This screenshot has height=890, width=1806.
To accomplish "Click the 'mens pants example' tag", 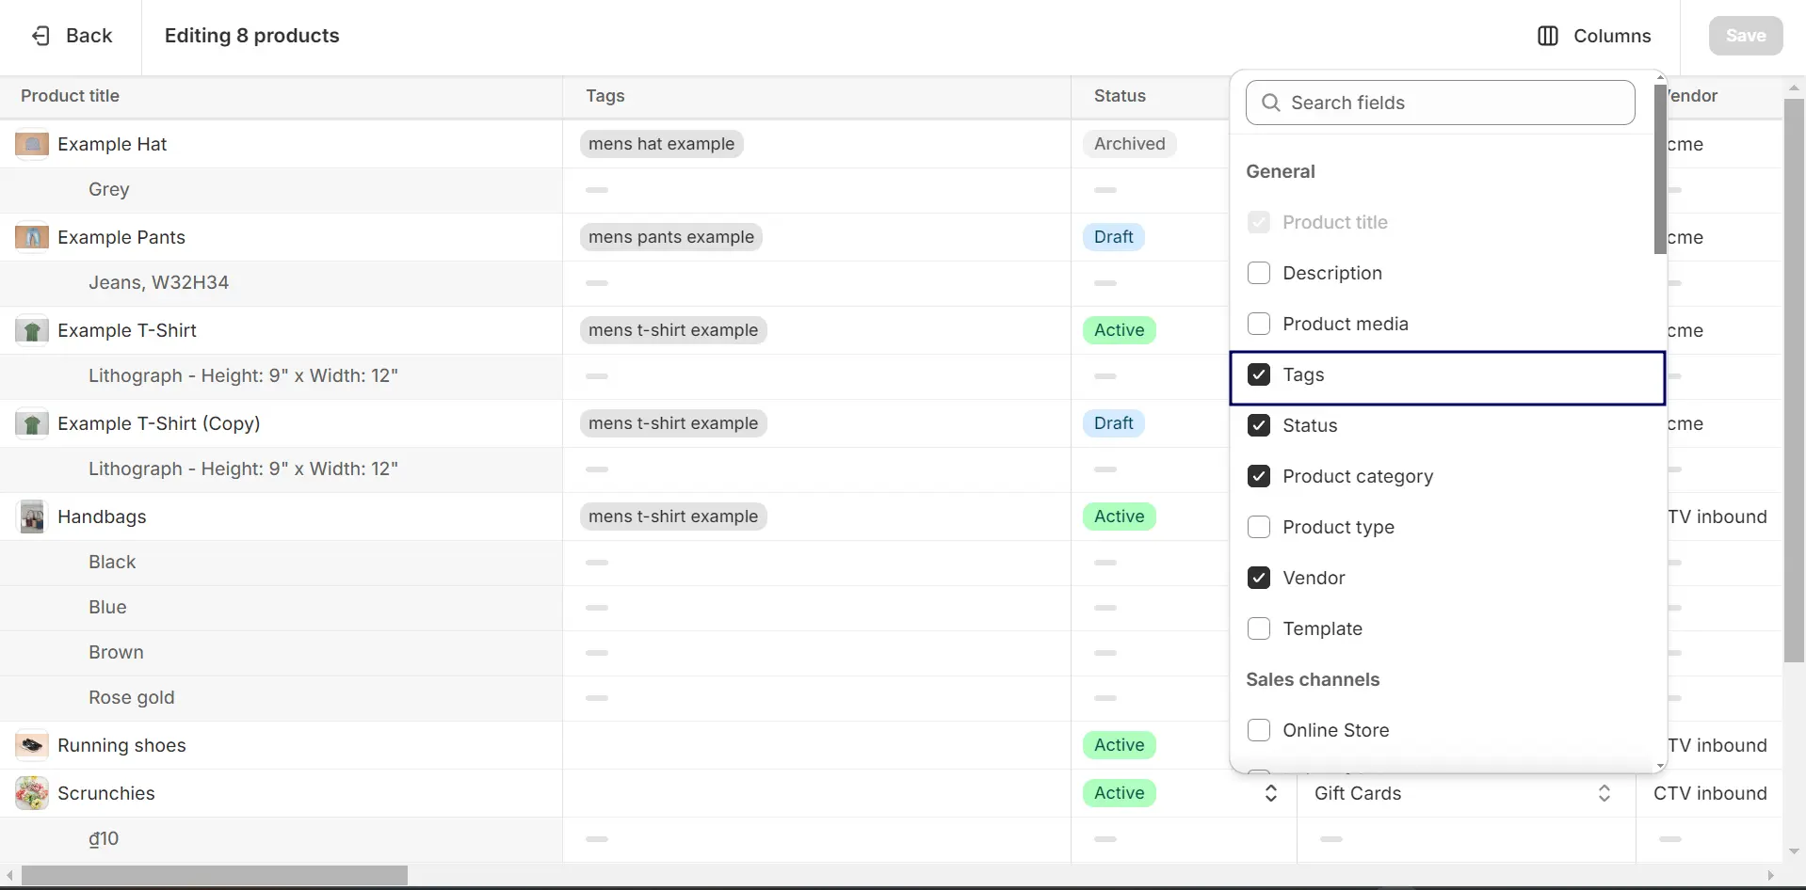I will [x=671, y=237].
